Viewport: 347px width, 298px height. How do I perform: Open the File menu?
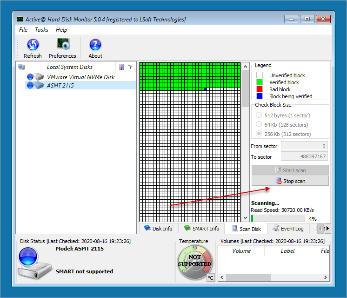(x=23, y=30)
